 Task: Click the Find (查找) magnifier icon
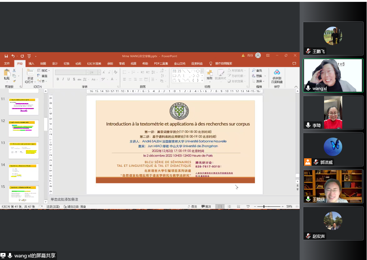click(x=254, y=70)
